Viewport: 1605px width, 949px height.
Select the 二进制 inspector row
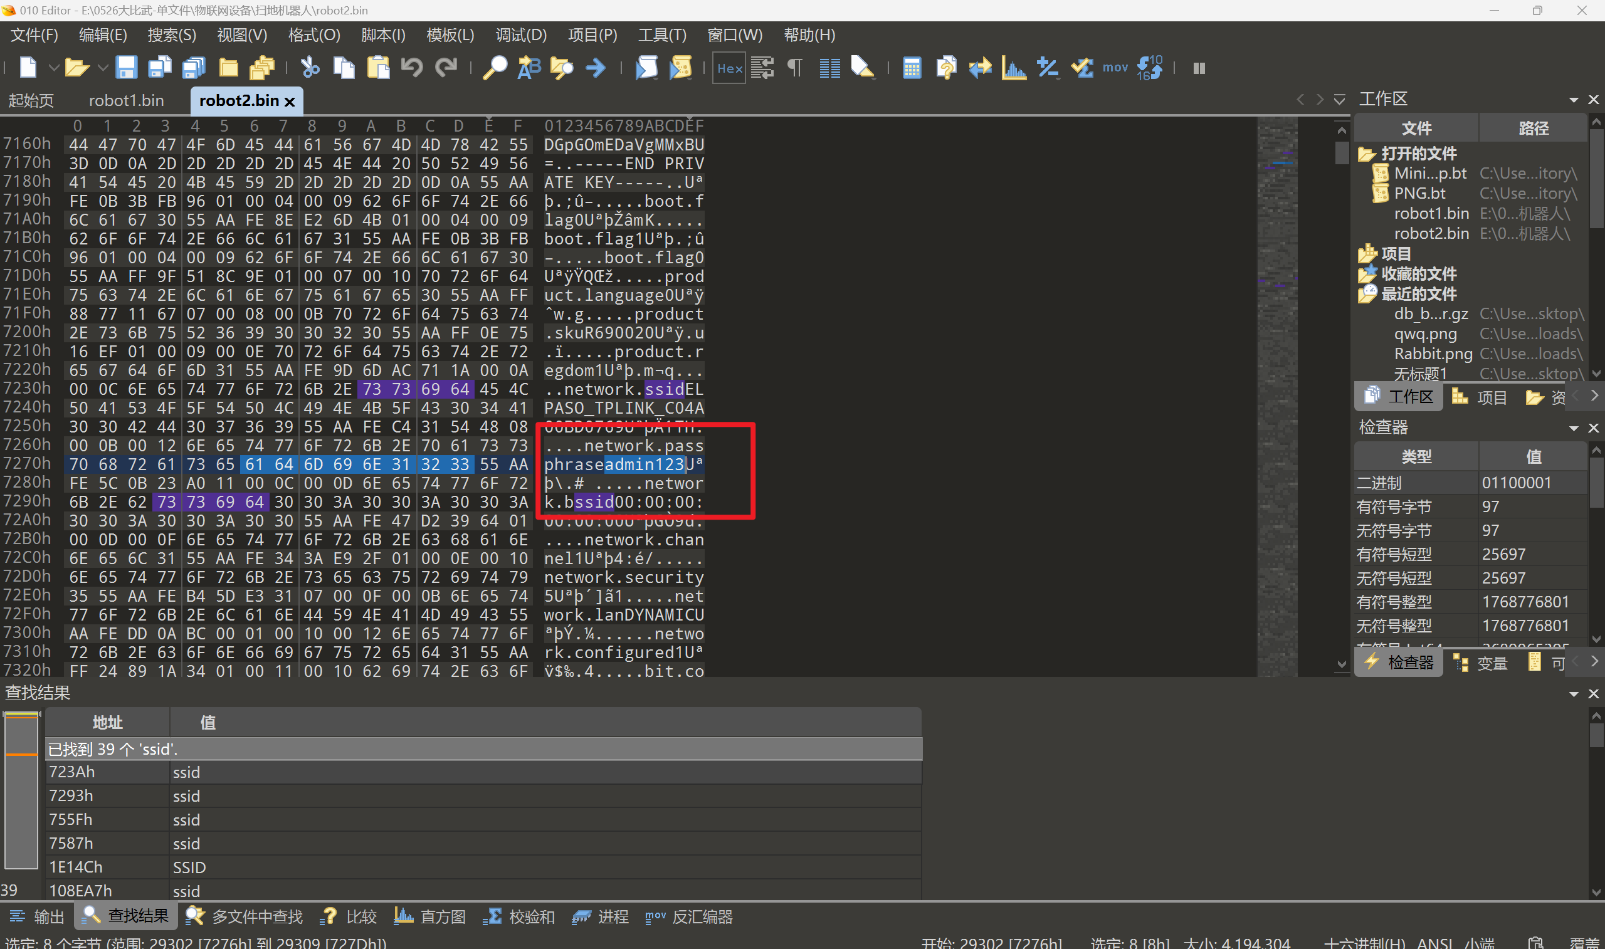(x=1470, y=483)
